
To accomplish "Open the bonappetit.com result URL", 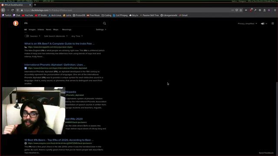I will (50, 47).
